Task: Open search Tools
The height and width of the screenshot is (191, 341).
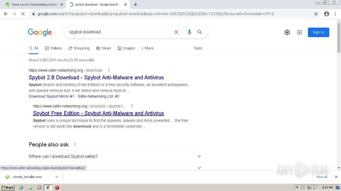Action: tap(198, 48)
